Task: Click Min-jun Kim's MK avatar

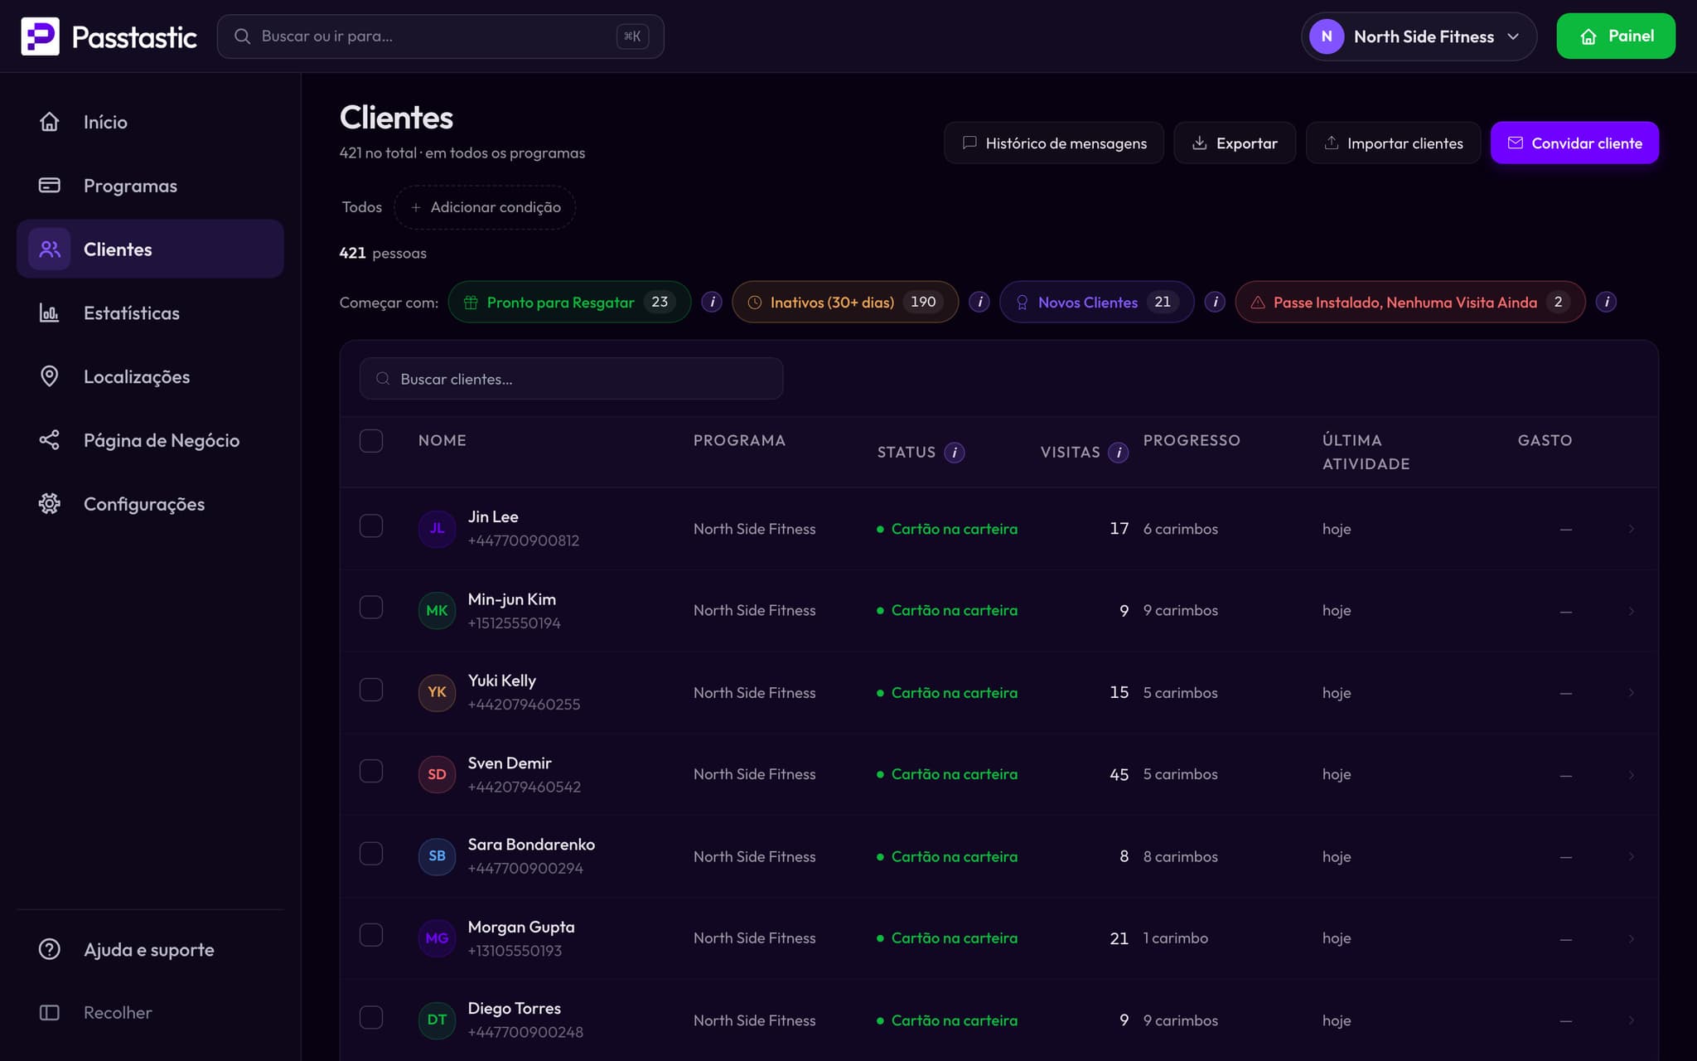Action: click(437, 611)
